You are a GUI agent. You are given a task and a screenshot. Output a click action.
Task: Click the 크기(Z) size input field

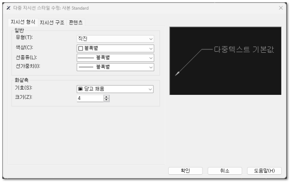coord(90,98)
